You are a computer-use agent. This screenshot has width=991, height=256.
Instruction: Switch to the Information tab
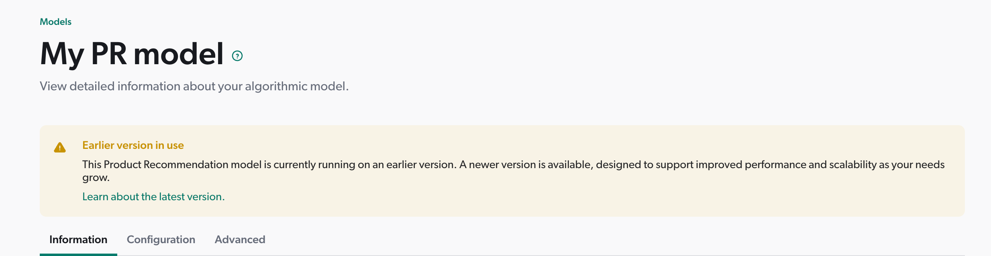78,240
